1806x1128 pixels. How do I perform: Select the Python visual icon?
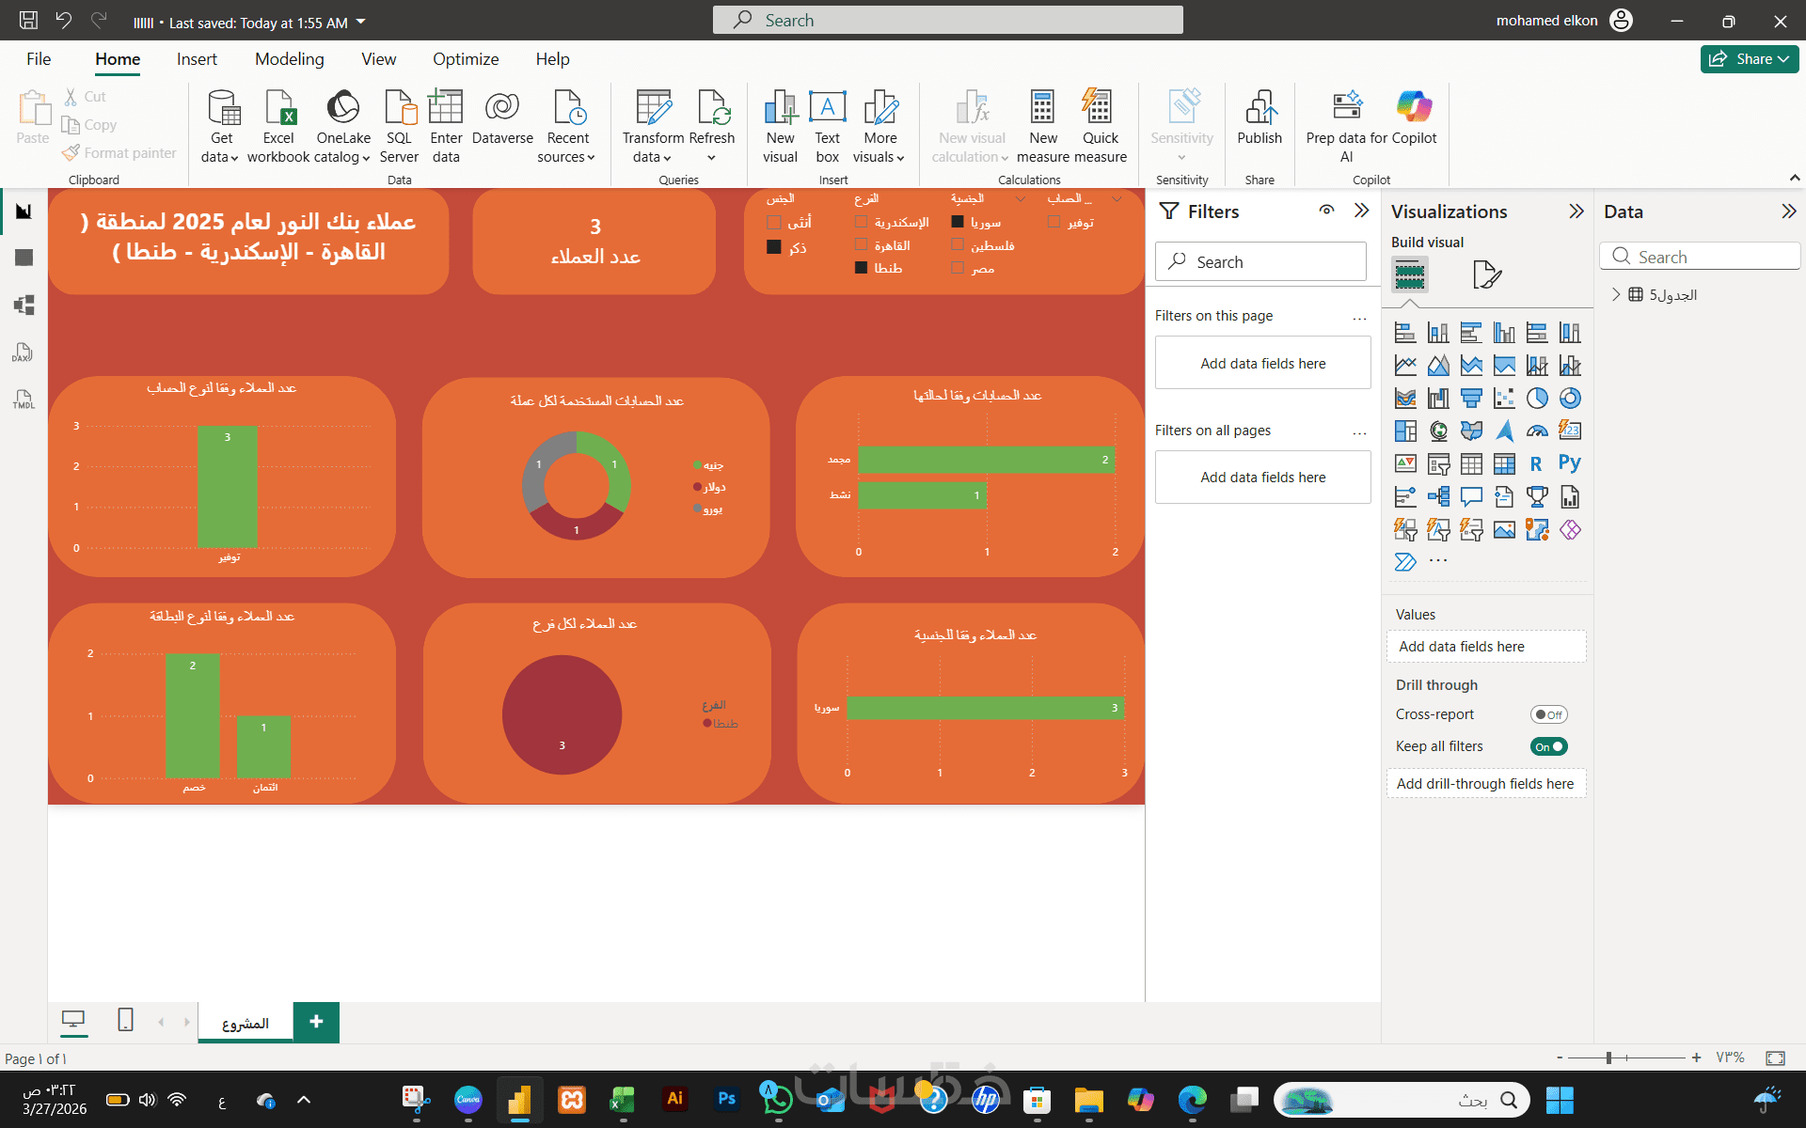1569,463
